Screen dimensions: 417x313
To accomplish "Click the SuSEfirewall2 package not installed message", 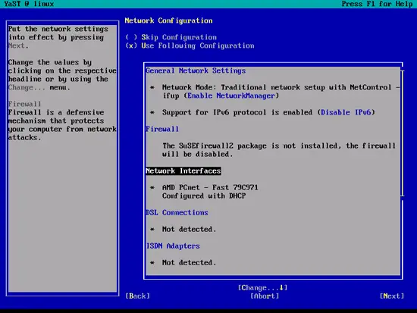I will (279, 150).
